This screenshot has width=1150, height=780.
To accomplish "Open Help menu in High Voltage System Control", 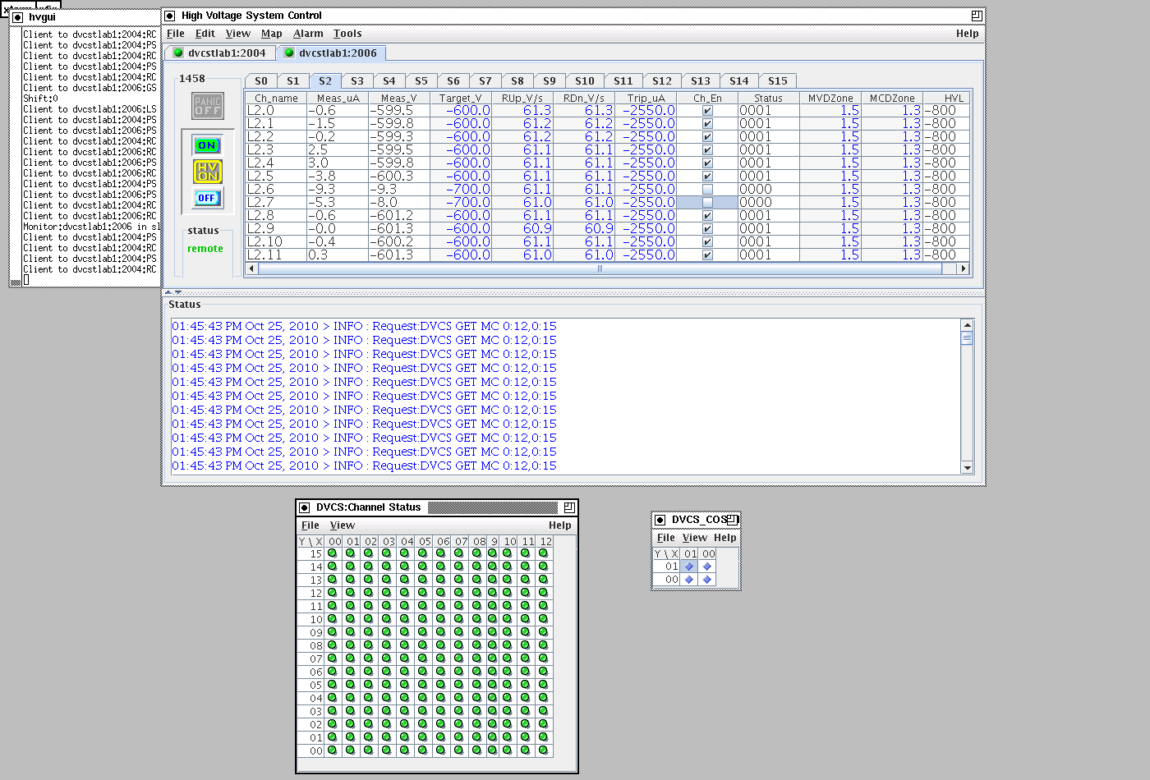I will [968, 34].
